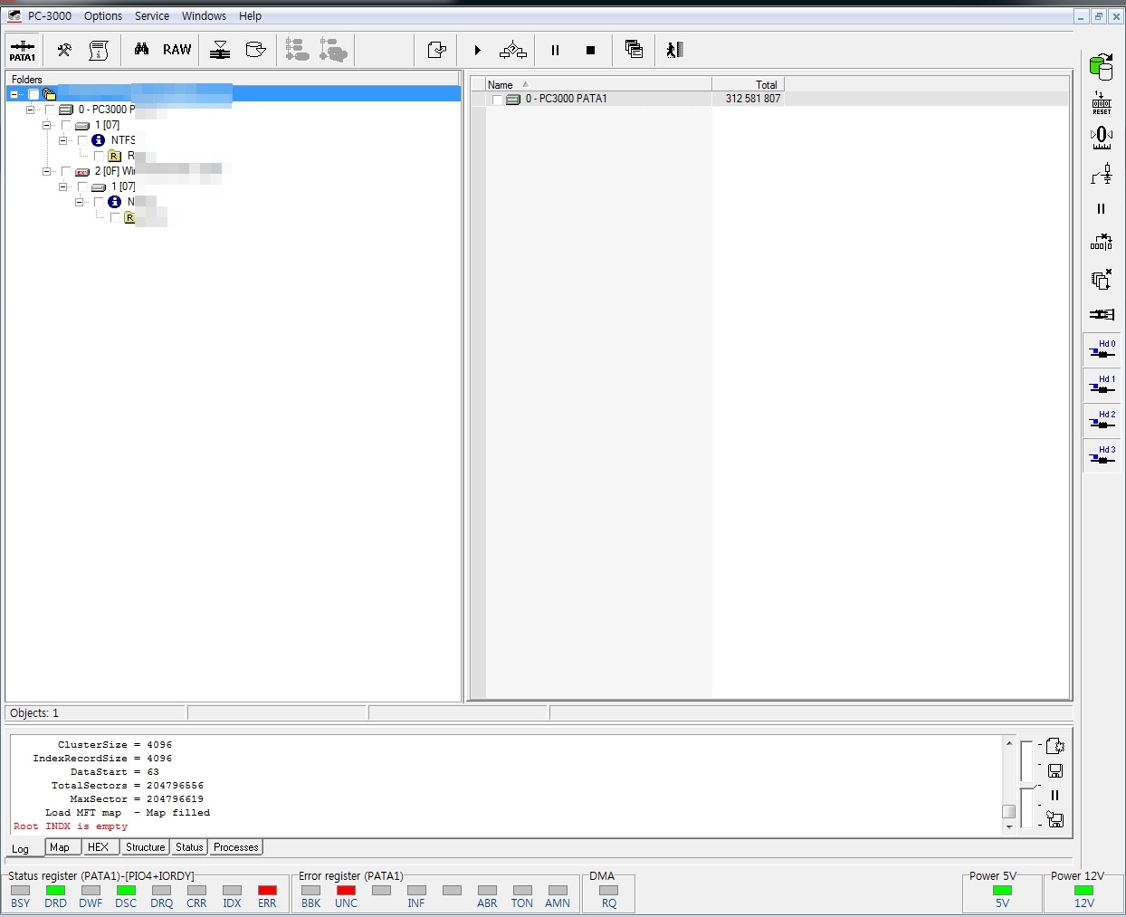Open the Service menu
The height and width of the screenshot is (917, 1126).
pyautogui.click(x=152, y=16)
